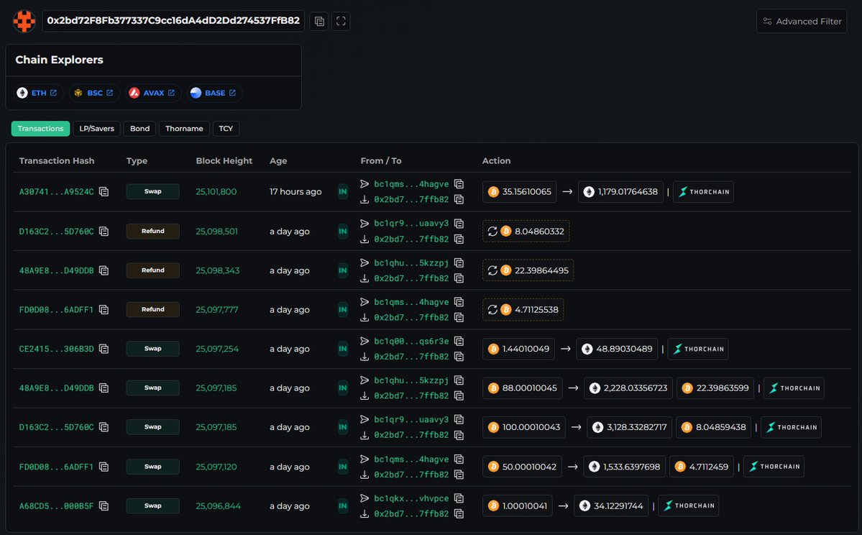
Task: Switch to the LP/Savers tab
Action: coord(96,129)
